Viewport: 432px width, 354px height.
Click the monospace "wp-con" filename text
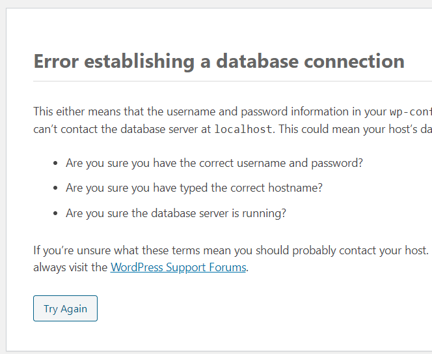coord(410,111)
